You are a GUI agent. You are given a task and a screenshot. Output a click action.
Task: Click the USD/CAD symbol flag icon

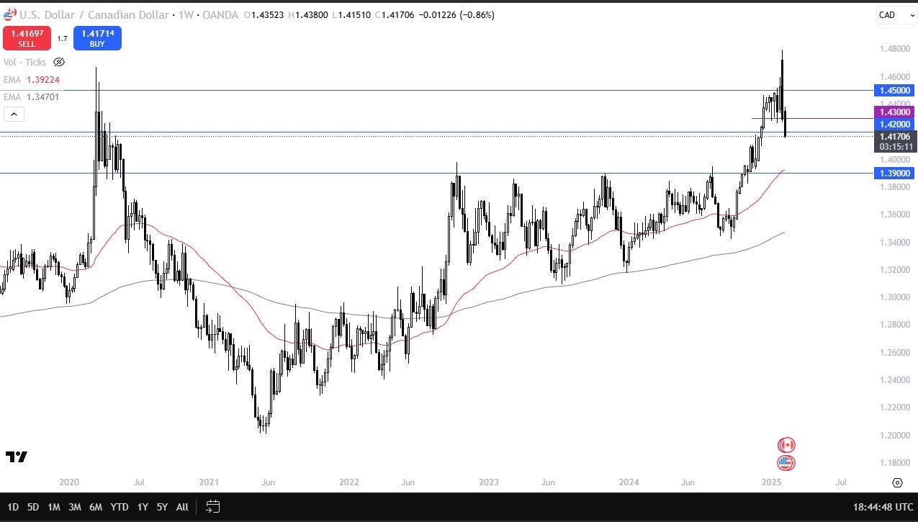coord(8,14)
